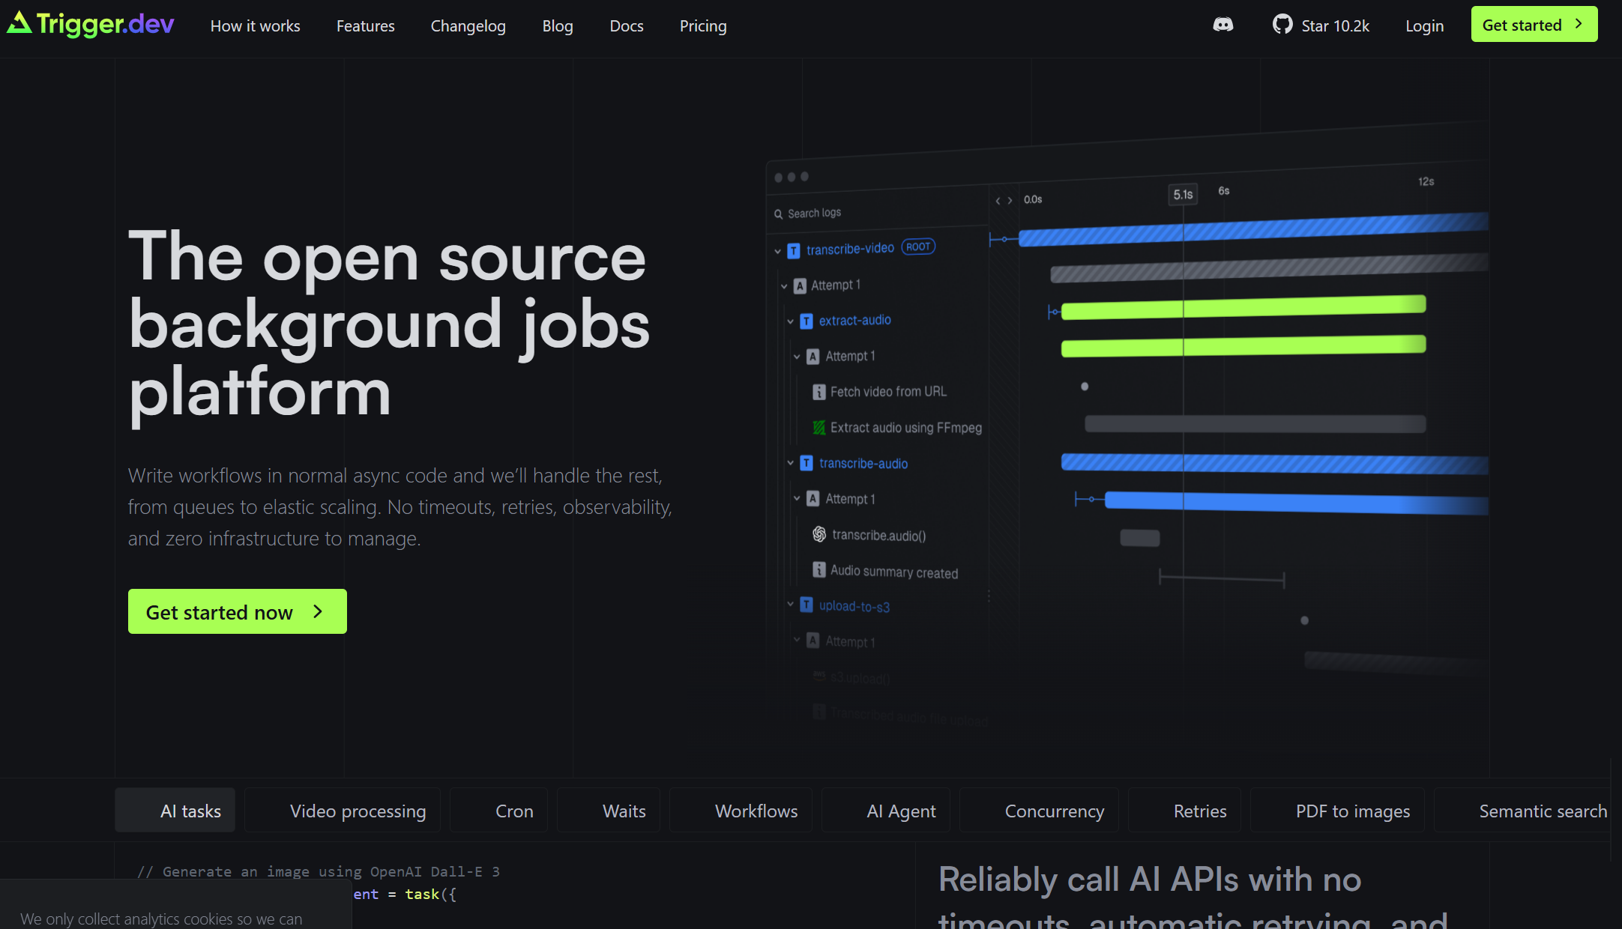Click the green extract-audio timeline bar

1243,307
